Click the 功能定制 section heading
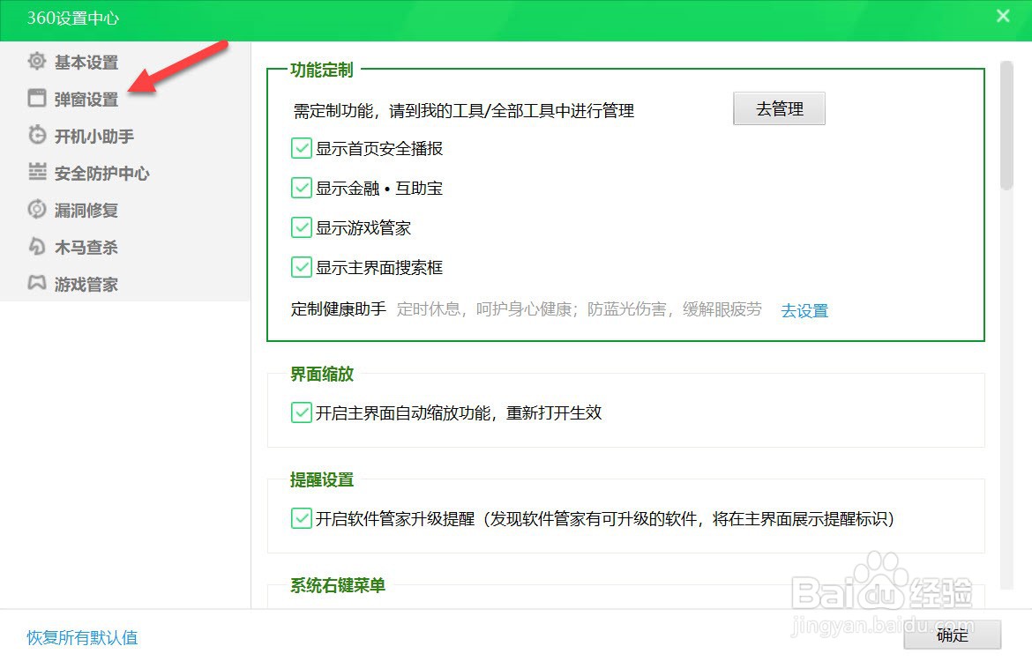This screenshot has width=1032, height=661. 322,70
